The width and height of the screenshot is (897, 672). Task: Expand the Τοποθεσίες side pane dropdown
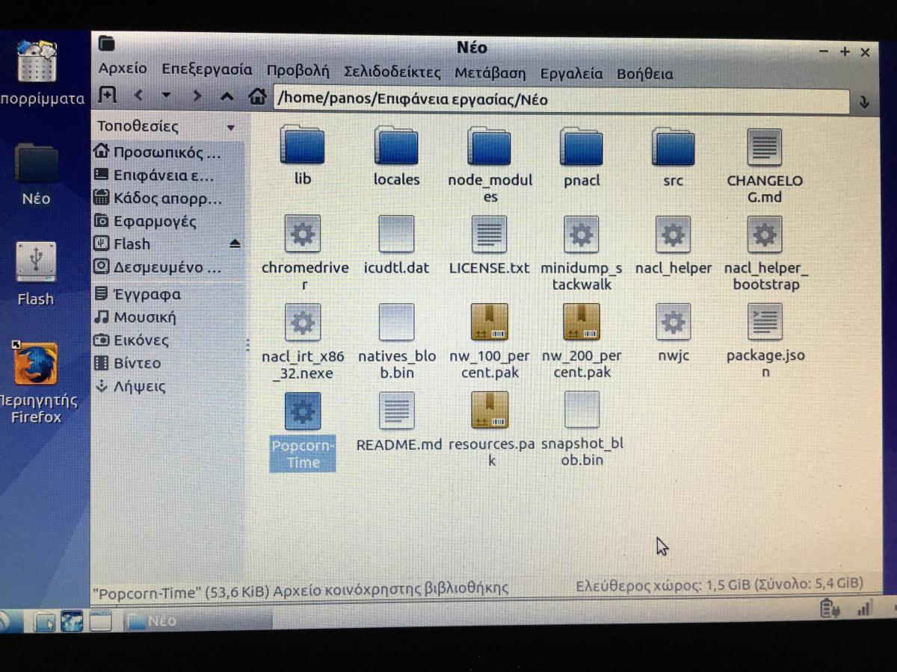[x=230, y=128]
